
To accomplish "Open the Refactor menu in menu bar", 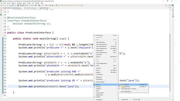I will [13, 3].
